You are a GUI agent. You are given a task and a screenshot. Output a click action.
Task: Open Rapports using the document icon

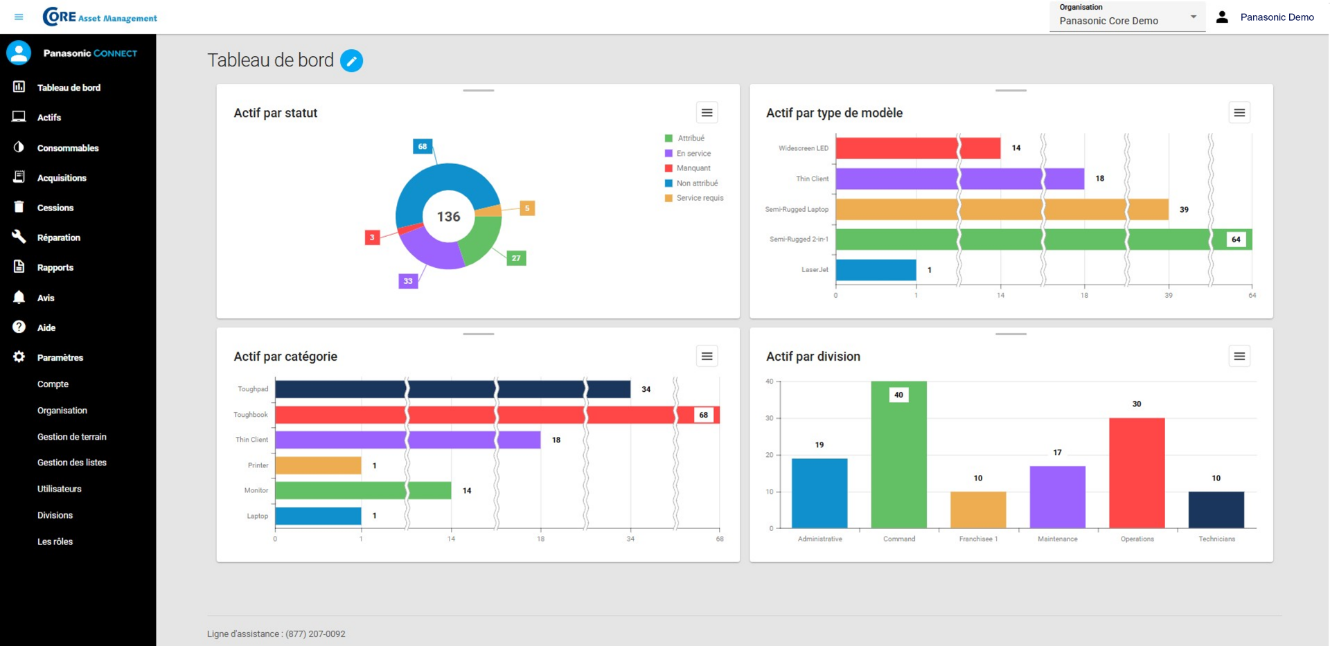pyautogui.click(x=19, y=267)
